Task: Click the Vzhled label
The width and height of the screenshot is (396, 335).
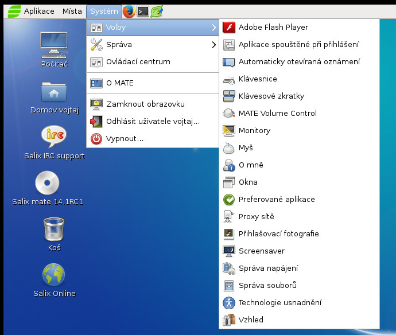Action: (x=251, y=320)
